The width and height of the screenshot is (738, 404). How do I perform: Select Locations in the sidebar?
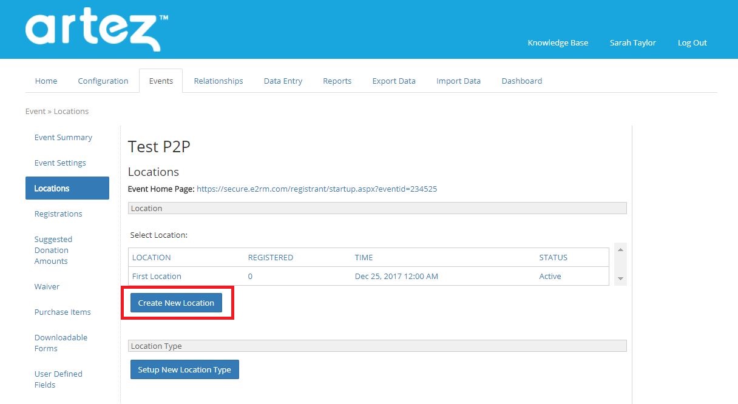[67, 188]
